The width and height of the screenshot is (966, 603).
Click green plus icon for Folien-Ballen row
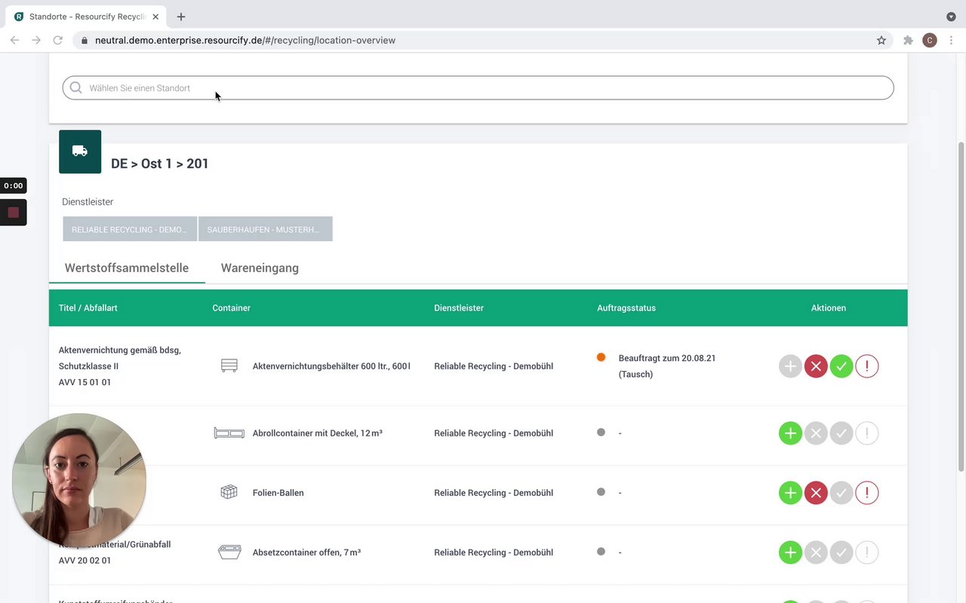click(x=790, y=493)
